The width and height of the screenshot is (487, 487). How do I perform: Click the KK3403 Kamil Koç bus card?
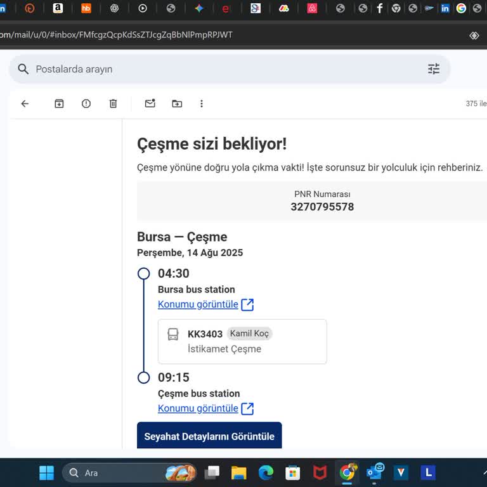(242, 341)
